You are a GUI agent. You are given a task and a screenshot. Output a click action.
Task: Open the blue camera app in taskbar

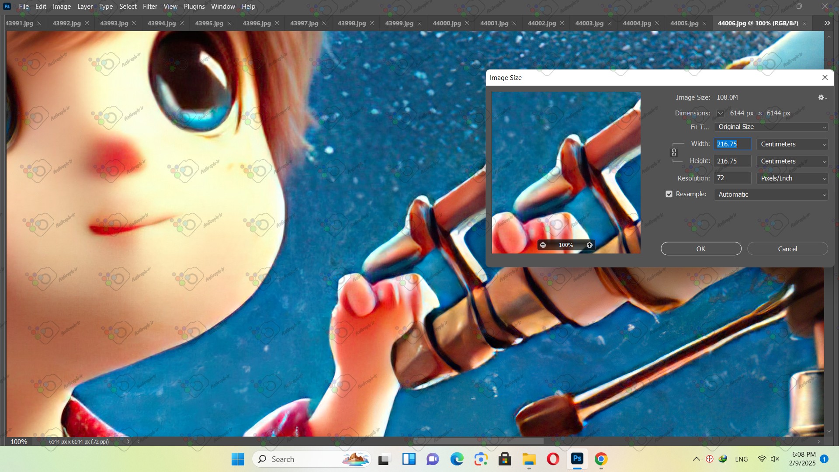click(481, 459)
